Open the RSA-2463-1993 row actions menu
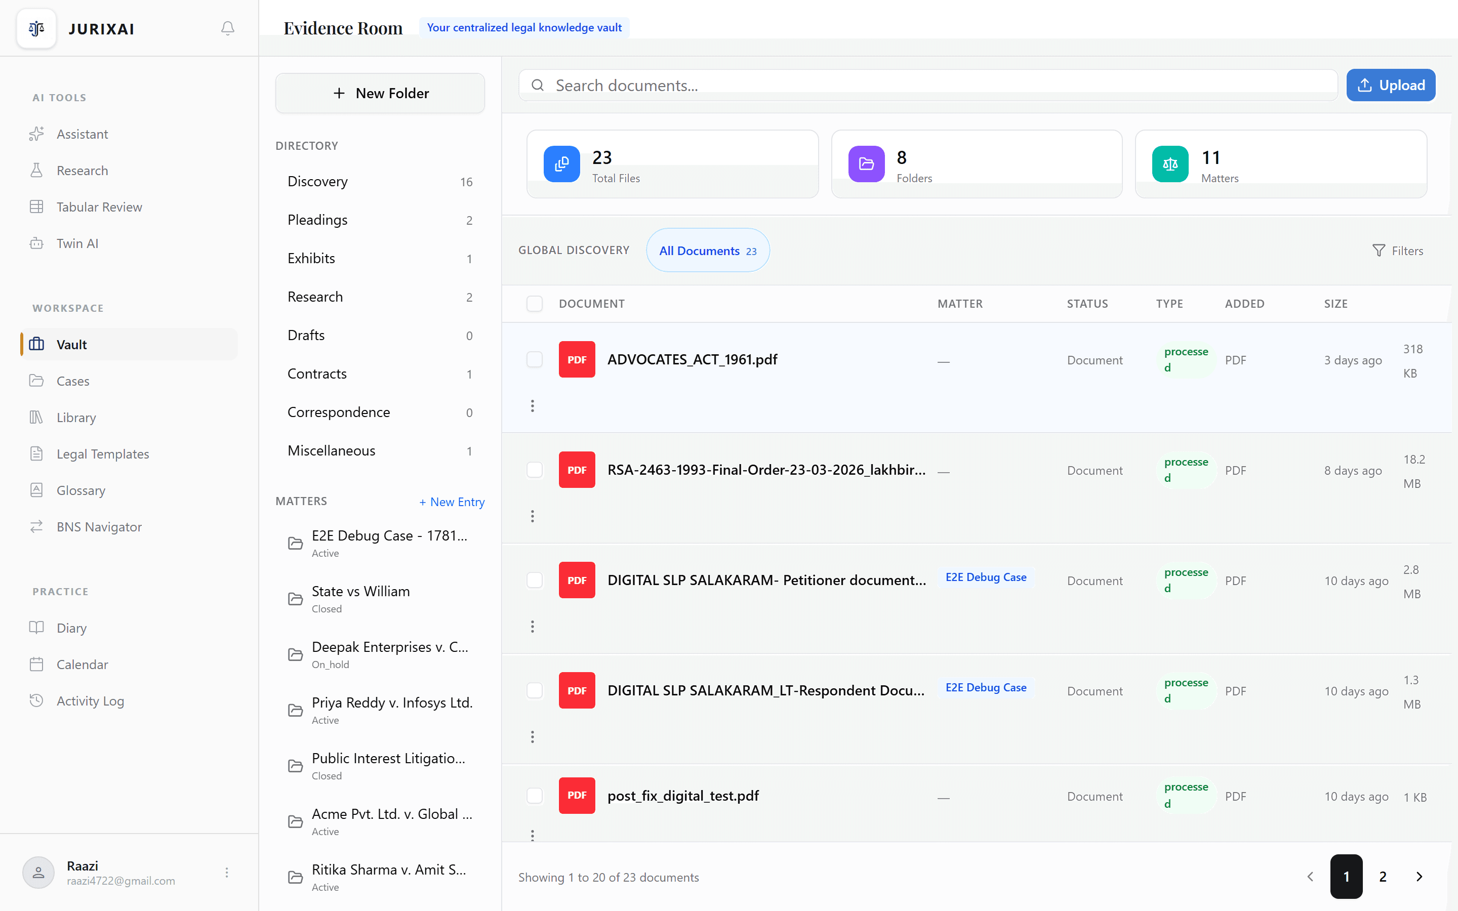 (533, 516)
